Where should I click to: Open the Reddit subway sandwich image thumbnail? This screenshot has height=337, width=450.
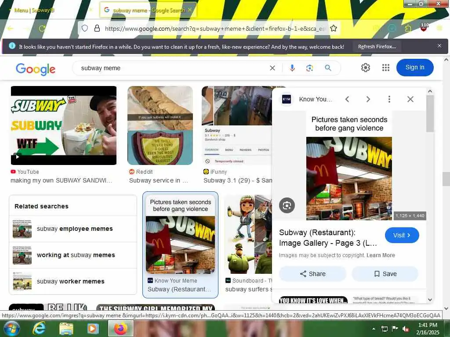(160, 125)
